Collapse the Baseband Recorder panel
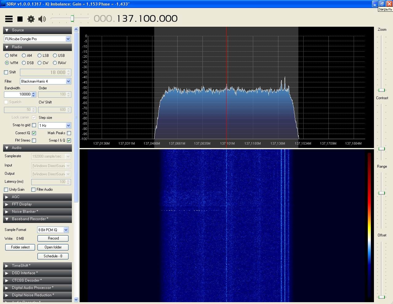393x304 pixels. point(37,219)
